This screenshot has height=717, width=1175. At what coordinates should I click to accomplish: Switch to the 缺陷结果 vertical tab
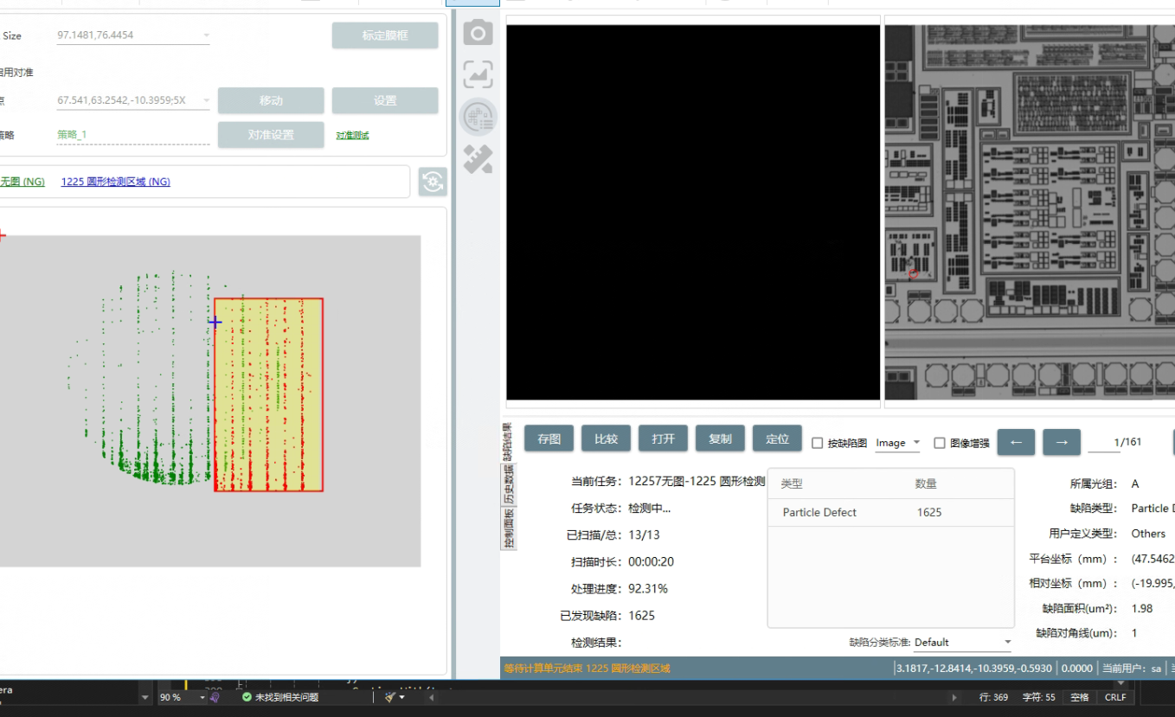(x=508, y=441)
